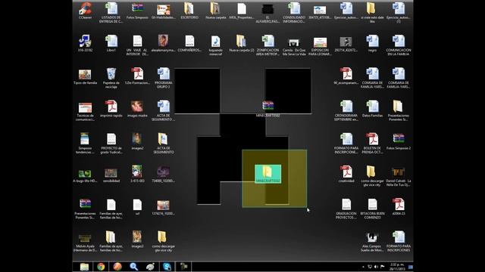485x272 pixels.
Task: Open Action Center flag in tray
Action: coord(382,267)
